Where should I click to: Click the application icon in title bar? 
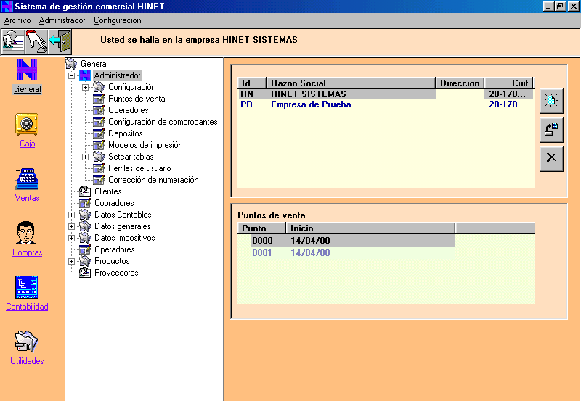(x=7, y=7)
